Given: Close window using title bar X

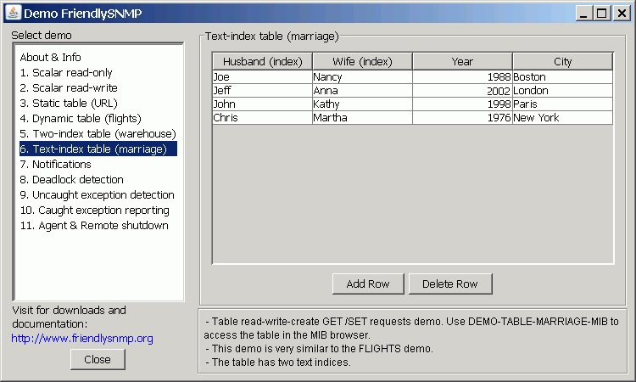Looking at the screenshot, I should (x=622, y=13).
